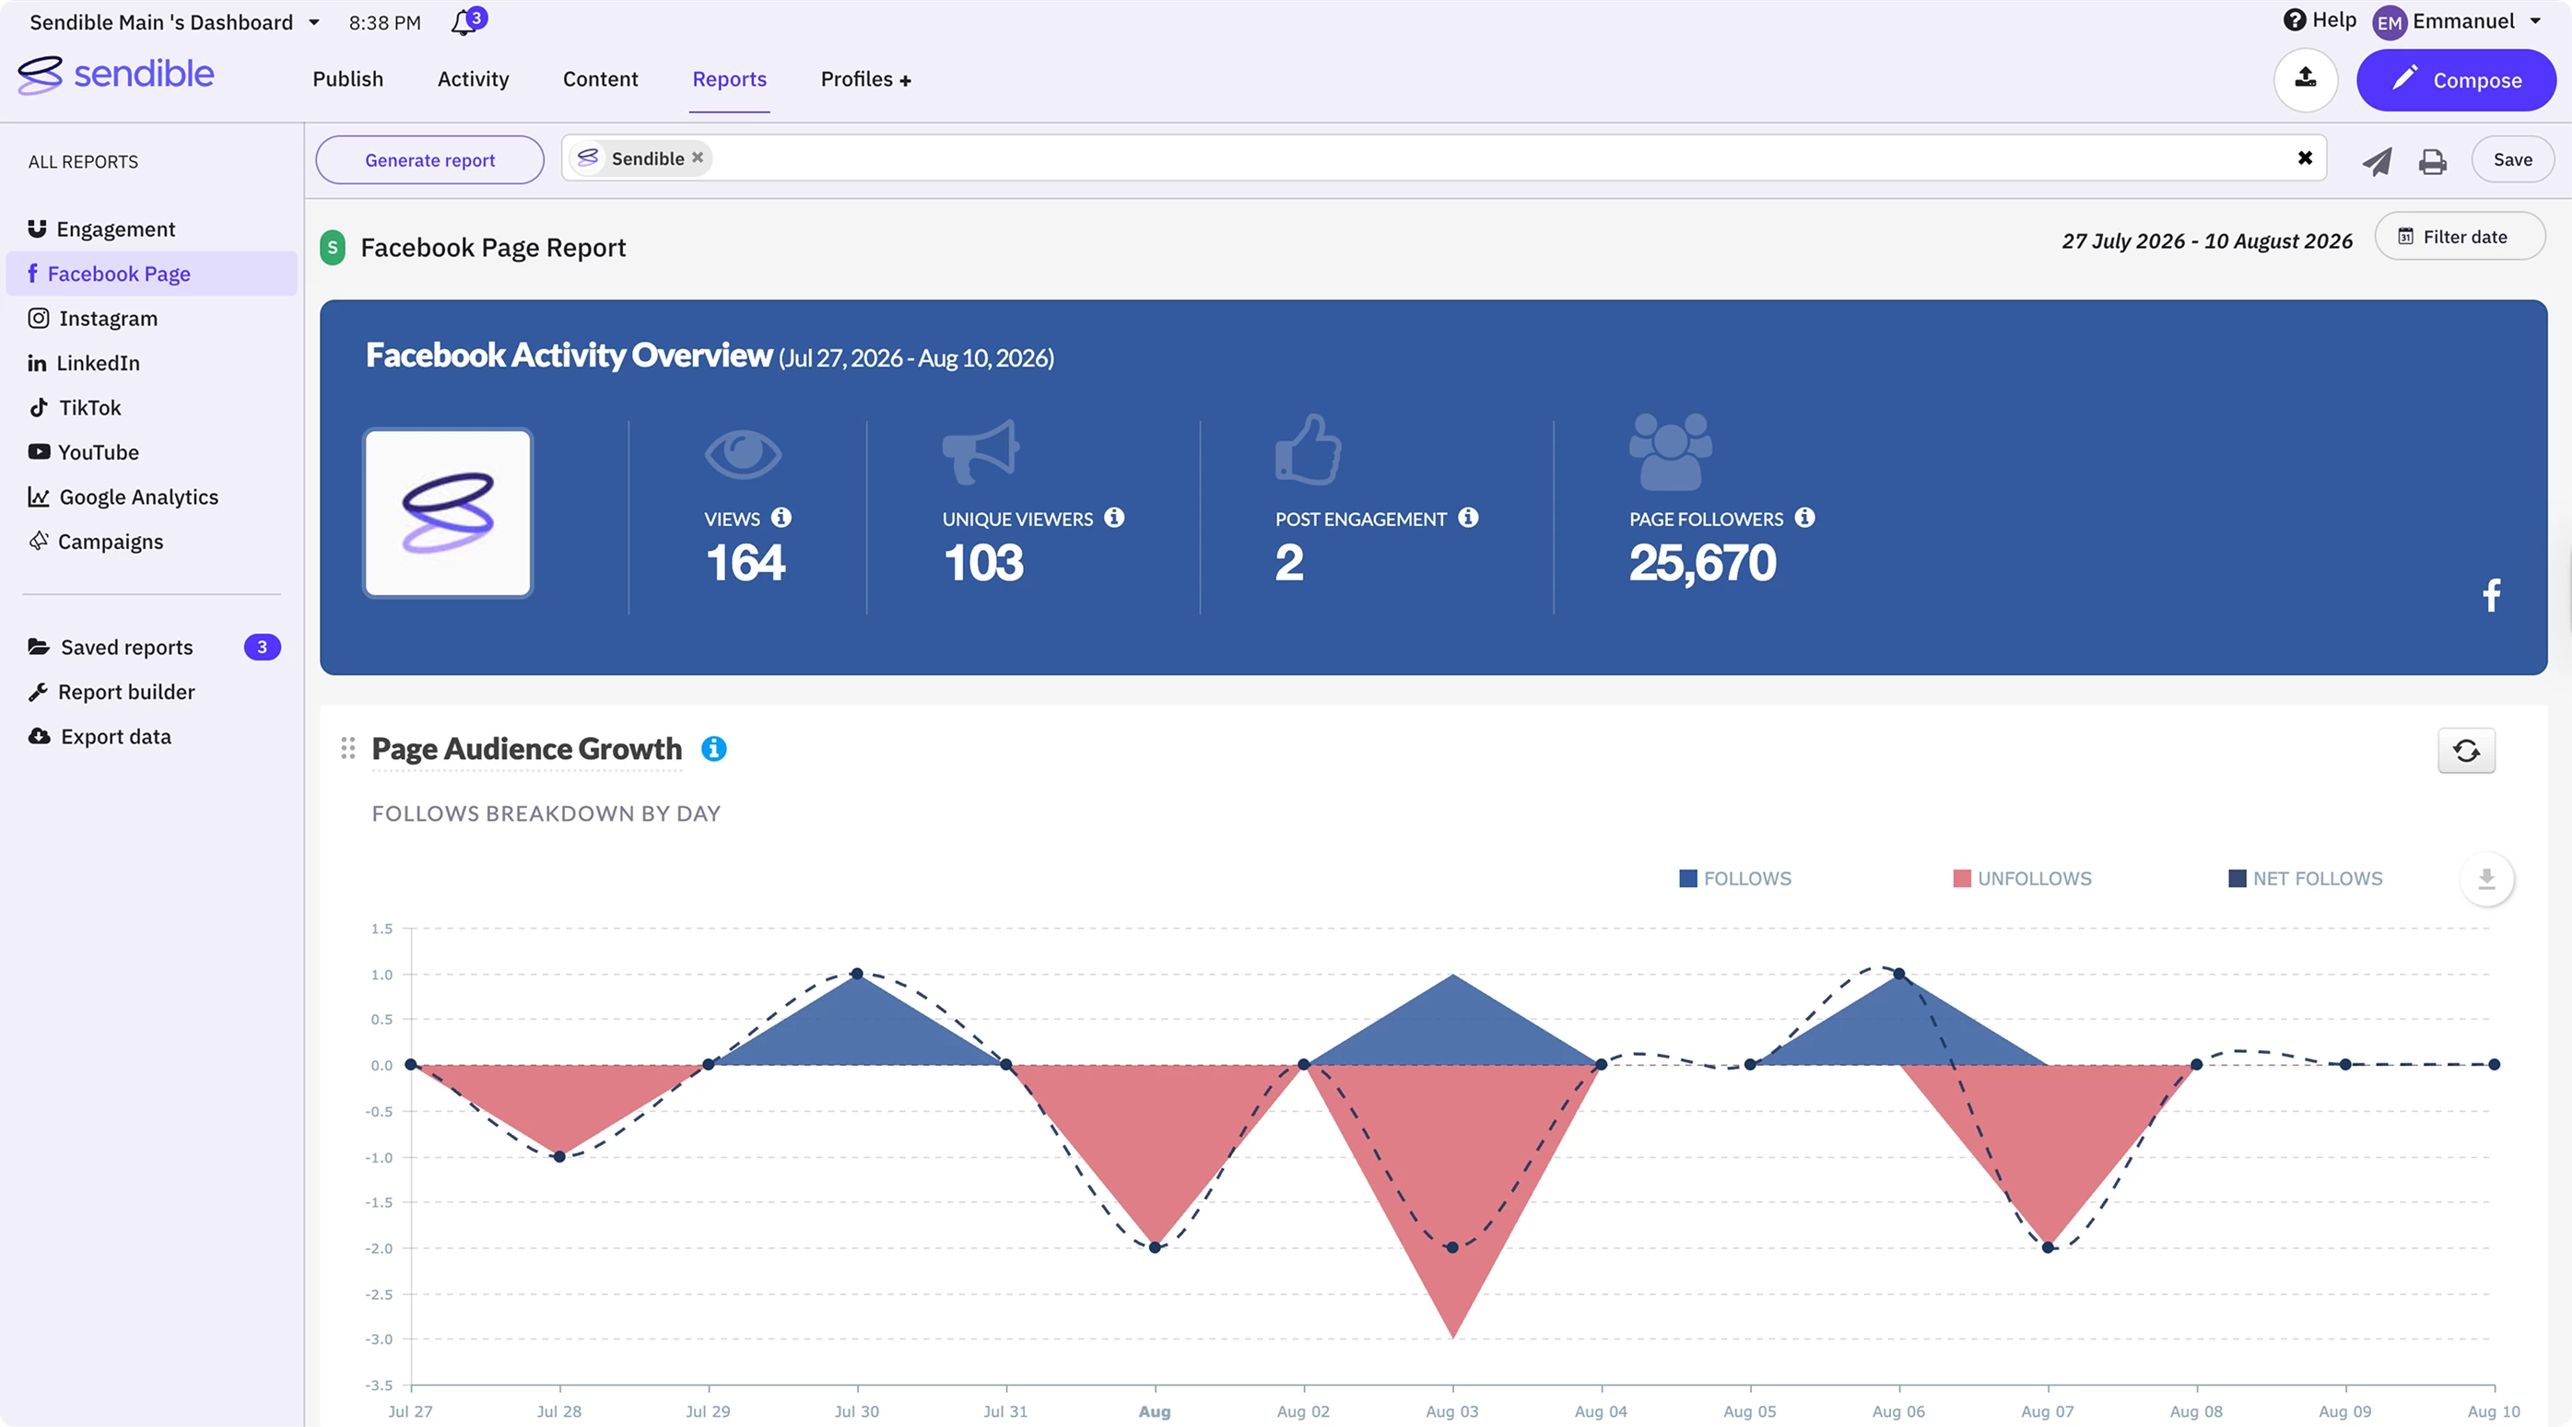2572x1427 pixels.
Task: Click the Help link
Action: click(2334, 20)
